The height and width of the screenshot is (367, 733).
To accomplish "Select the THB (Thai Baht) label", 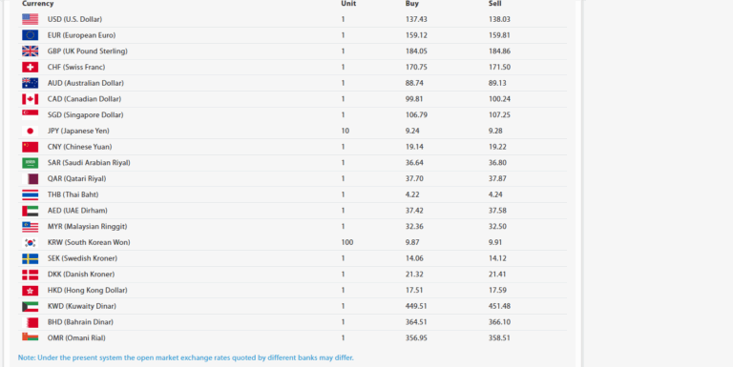I will tap(73, 194).
